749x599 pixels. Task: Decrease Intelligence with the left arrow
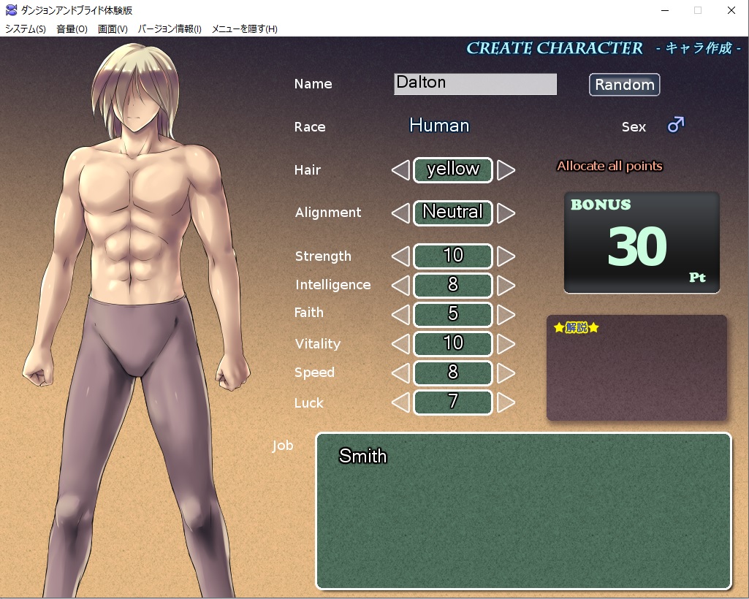[x=400, y=286]
